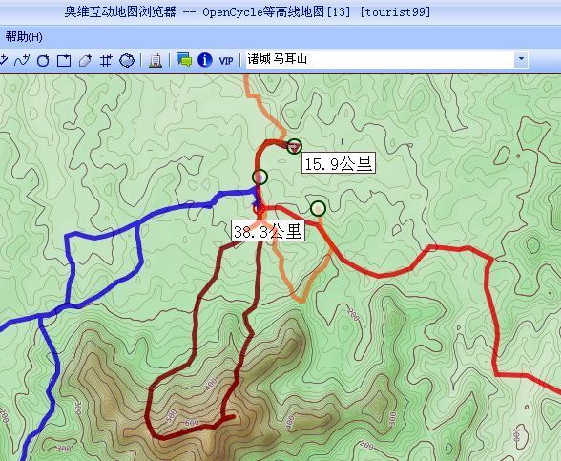Screen dimensions: 561x461
Task: Click the 38.3公里 distance label
Action: tap(268, 231)
